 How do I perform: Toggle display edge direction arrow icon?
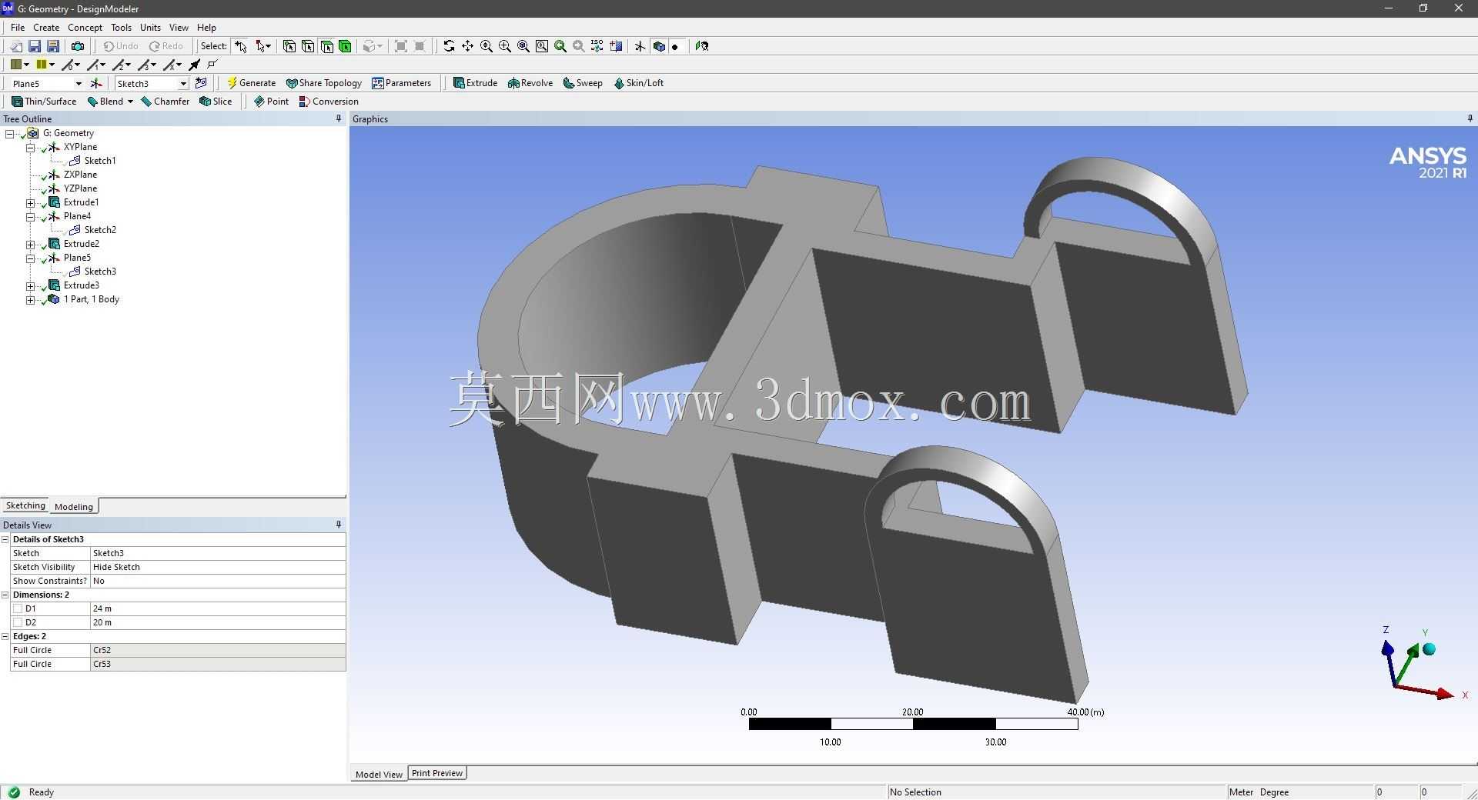click(195, 65)
